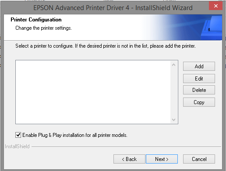The width and height of the screenshot is (226, 171).
Task: Click the printer list scroll up arrow
Action: [x=173, y=65]
